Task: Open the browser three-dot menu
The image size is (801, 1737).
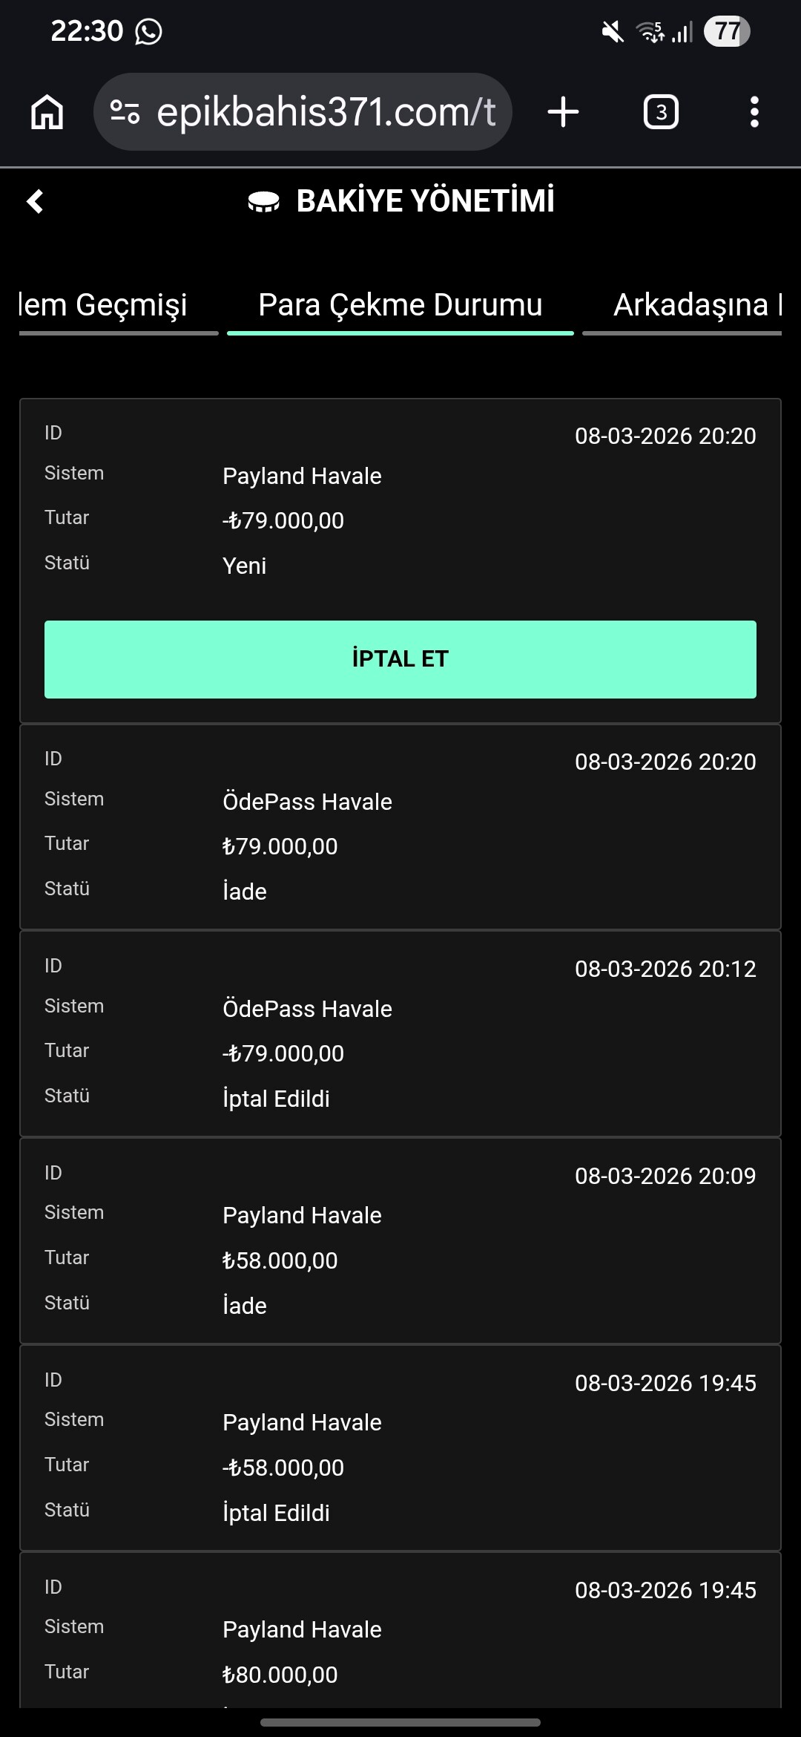Action: (754, 112)
